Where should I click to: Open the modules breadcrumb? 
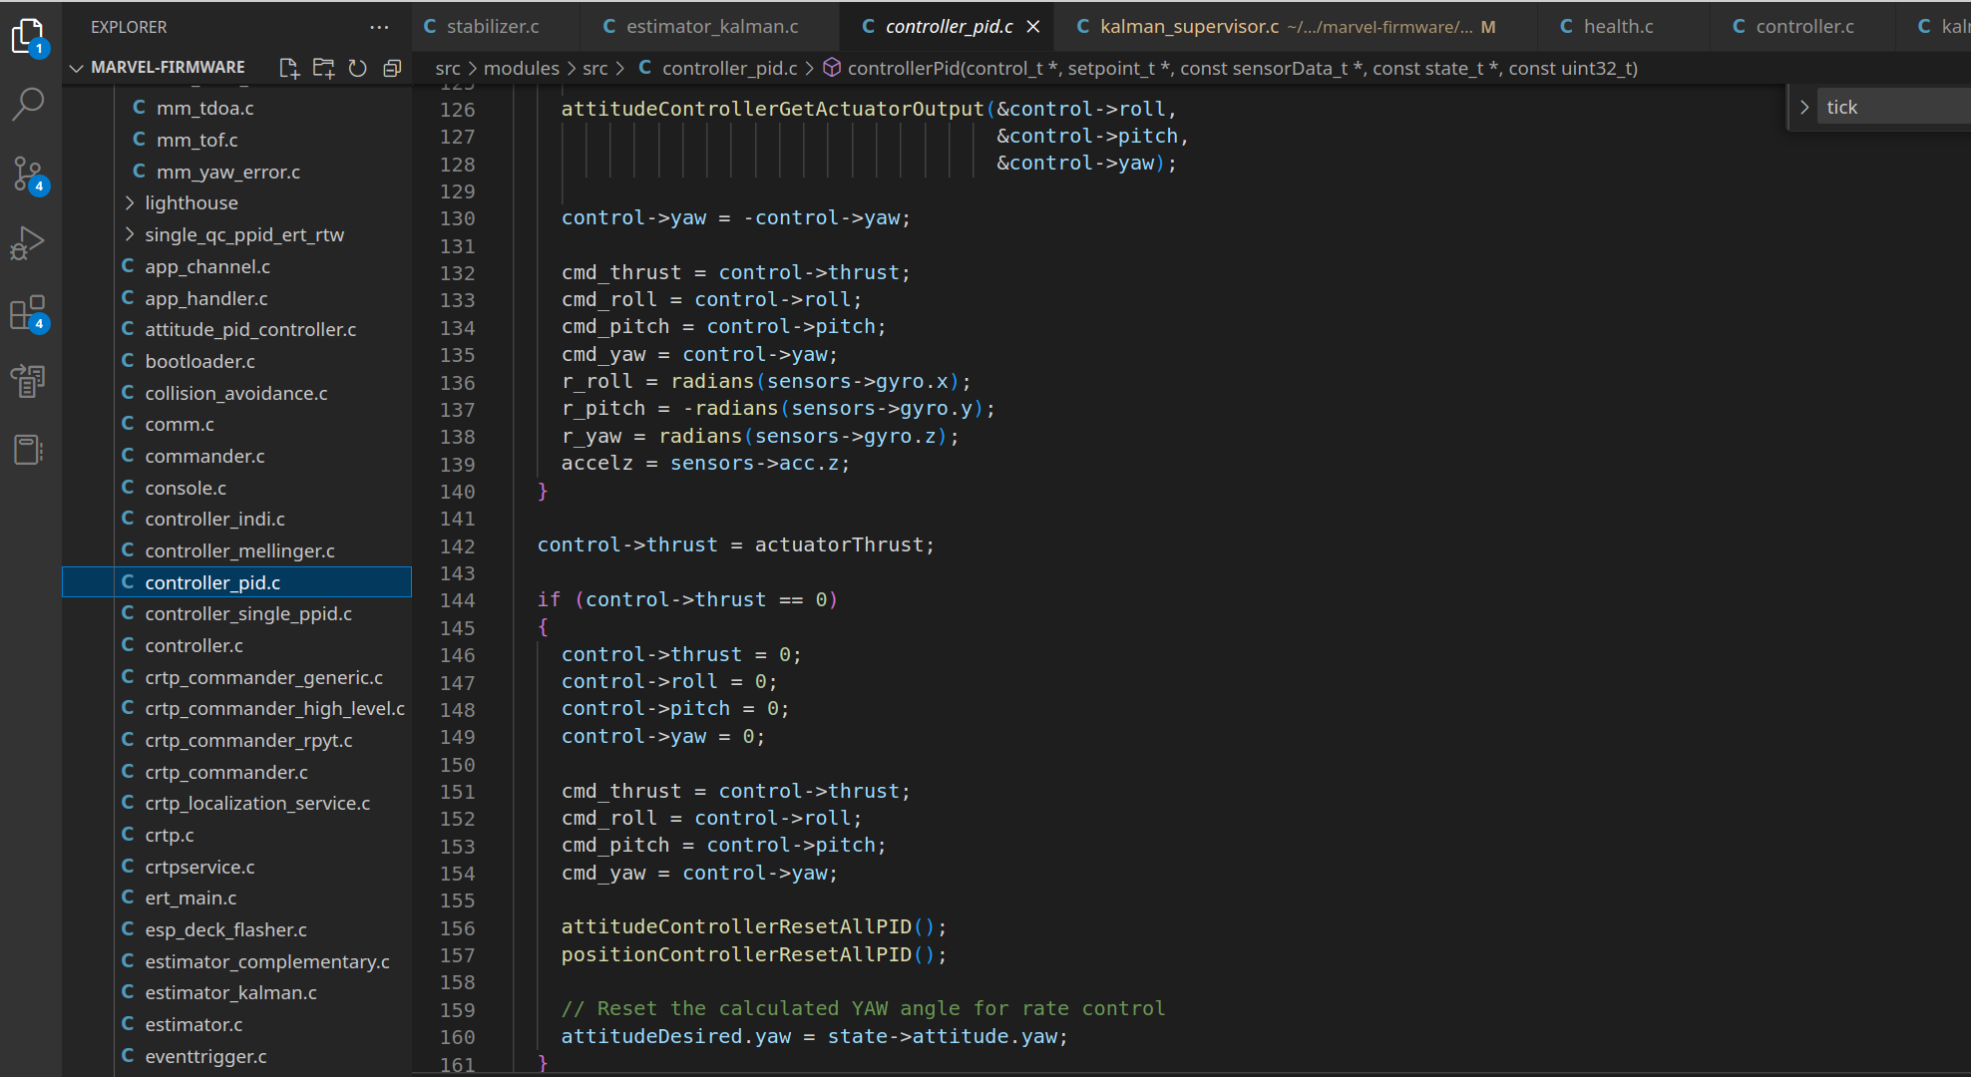pyautogui.click(x=522, y=68)
